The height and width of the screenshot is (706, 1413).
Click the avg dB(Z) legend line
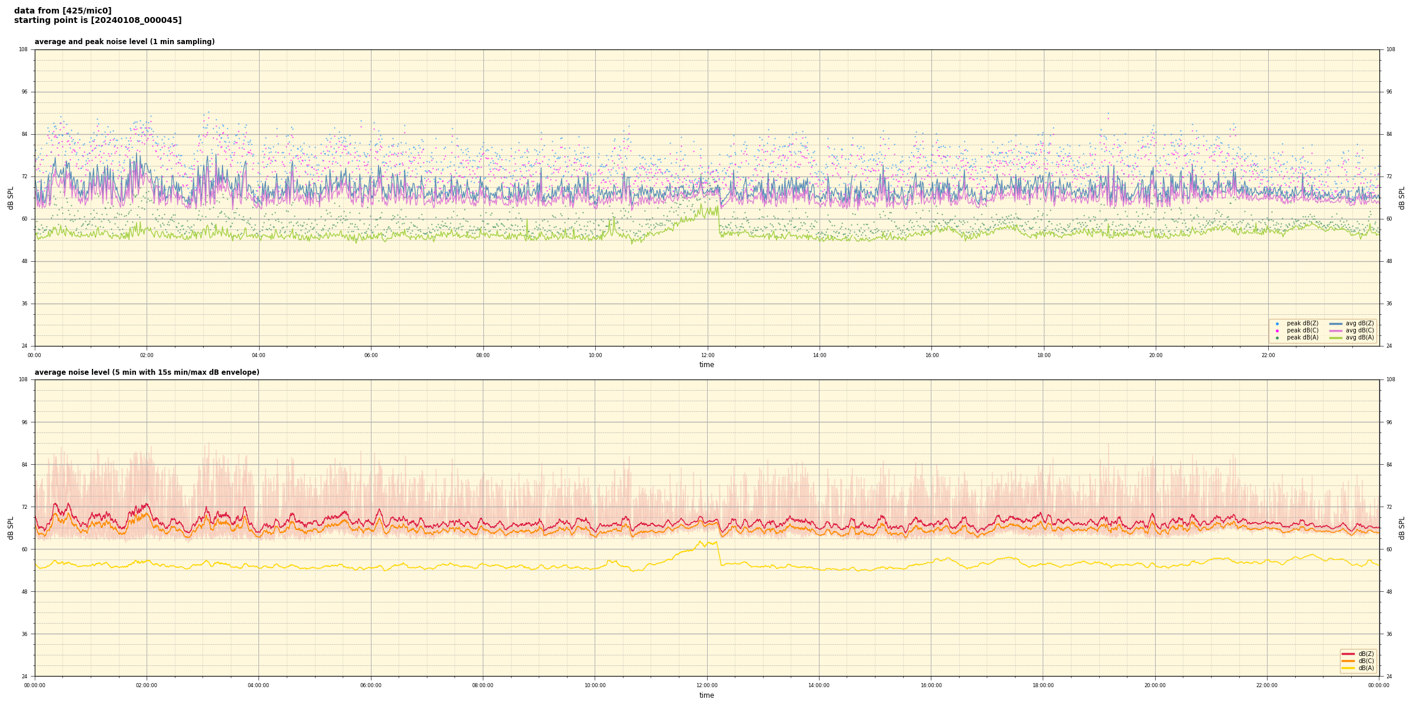[1336, 324]
